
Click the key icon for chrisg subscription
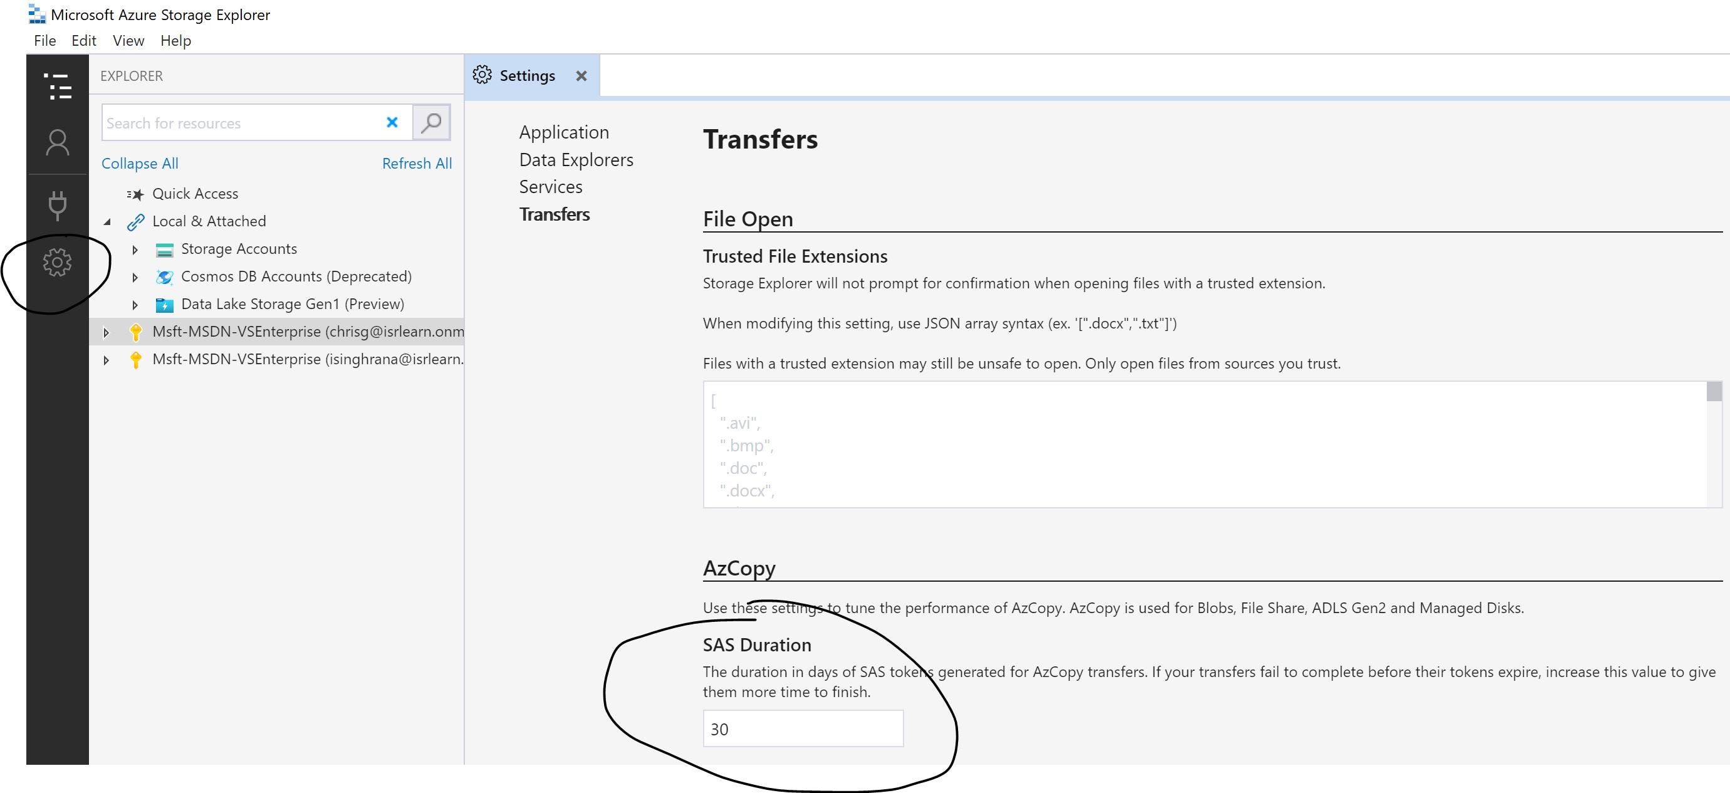[136, 332]
